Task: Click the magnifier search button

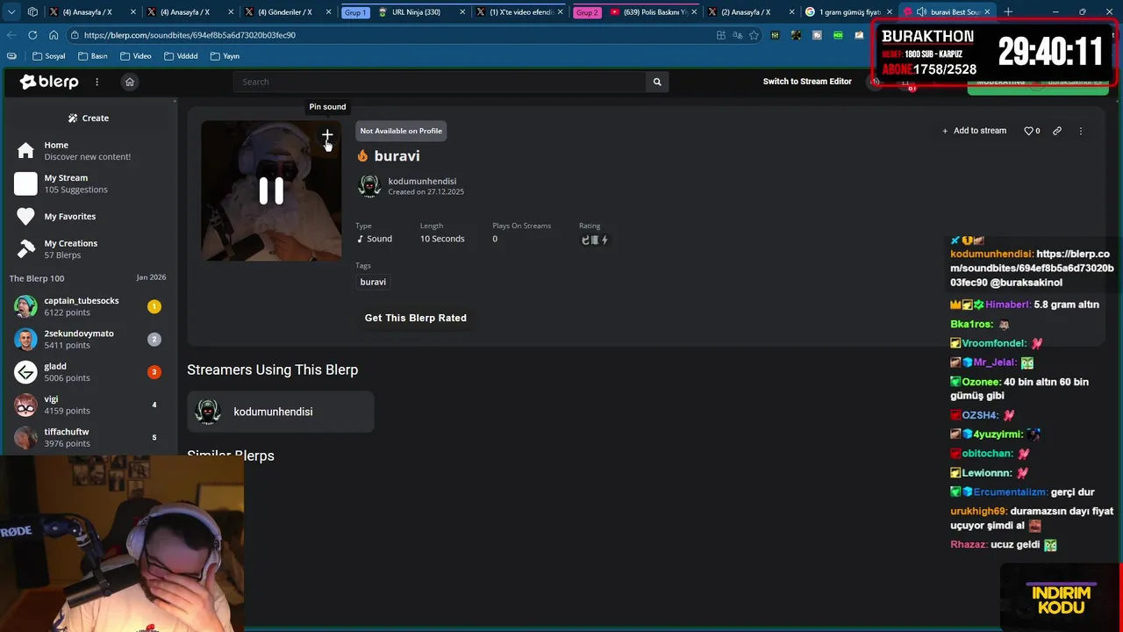Action: (x=657, y=82)
